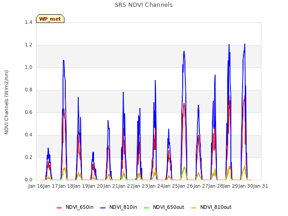Click the 0.4 y-axis tick label
Image resolution: width=288 pixels, height=216 pixels.
click(28, 135)
